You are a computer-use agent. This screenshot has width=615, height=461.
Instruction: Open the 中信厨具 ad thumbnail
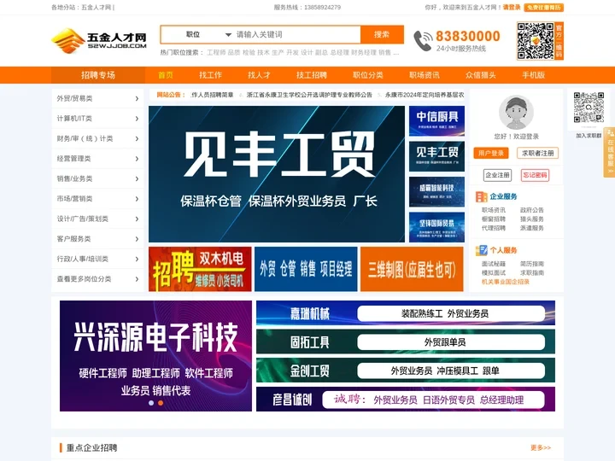pyautogui.click(x=436, y=120)
